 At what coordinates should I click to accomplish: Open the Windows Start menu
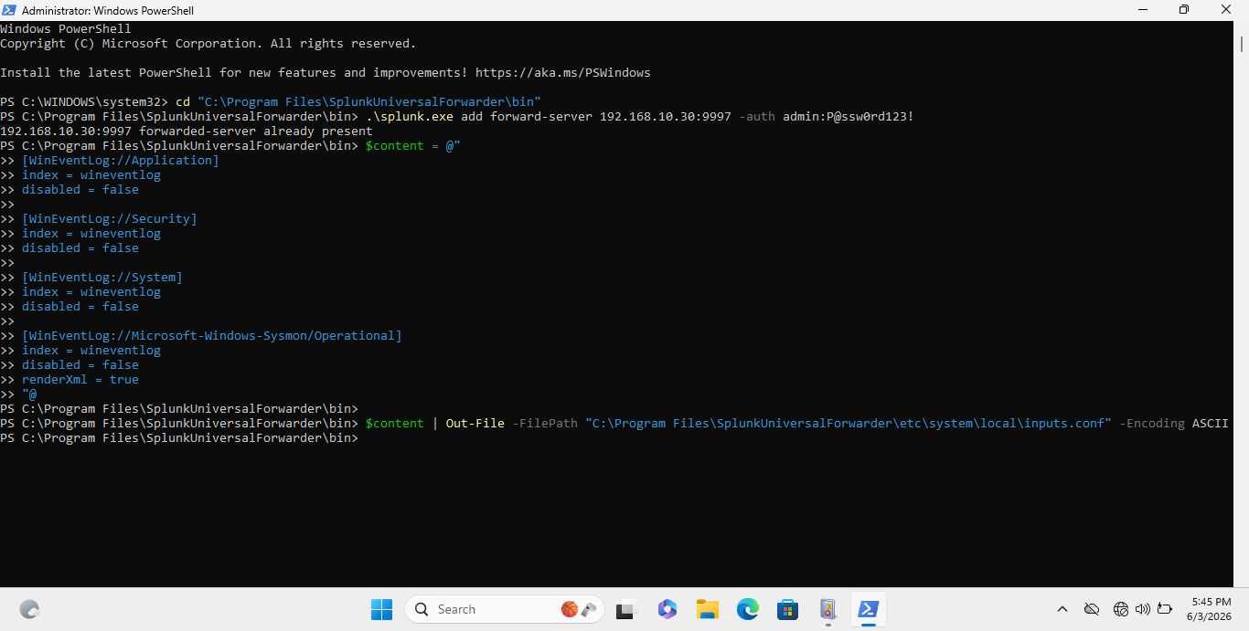coord(381,609)
